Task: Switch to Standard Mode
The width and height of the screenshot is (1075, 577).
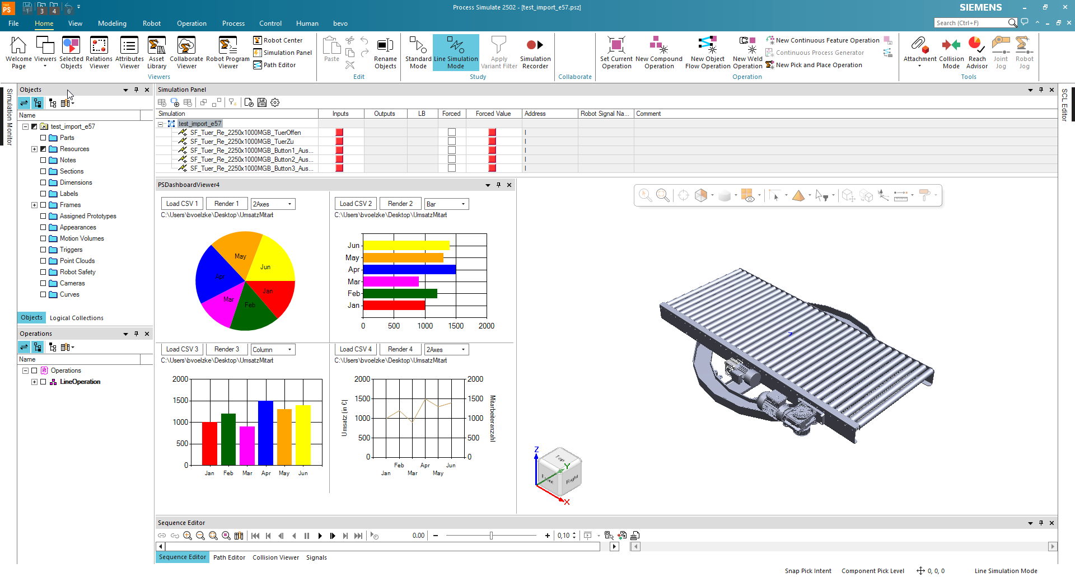Action: [418, 53]
